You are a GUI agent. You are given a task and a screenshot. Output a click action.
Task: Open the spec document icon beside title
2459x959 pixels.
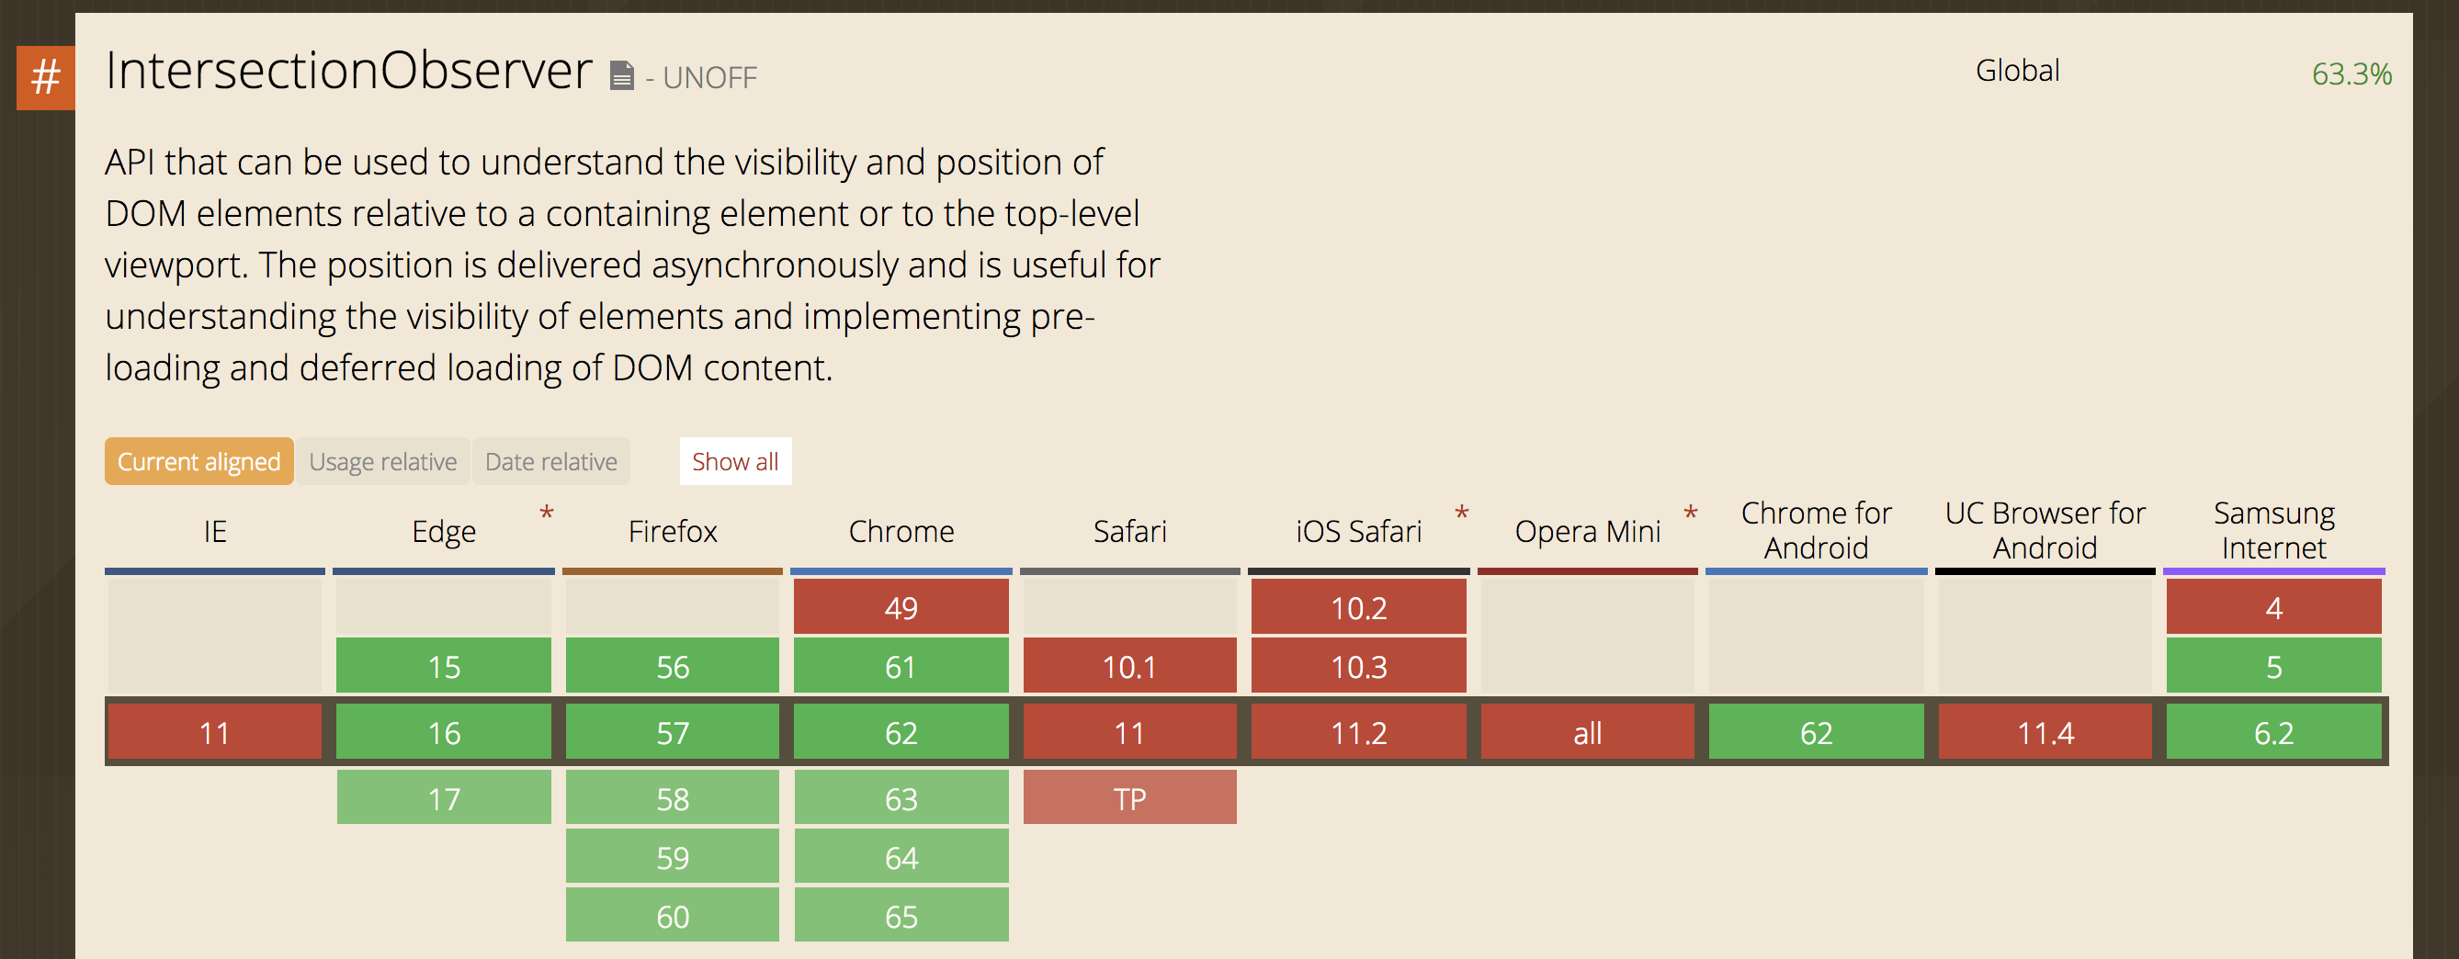(621, 75)
